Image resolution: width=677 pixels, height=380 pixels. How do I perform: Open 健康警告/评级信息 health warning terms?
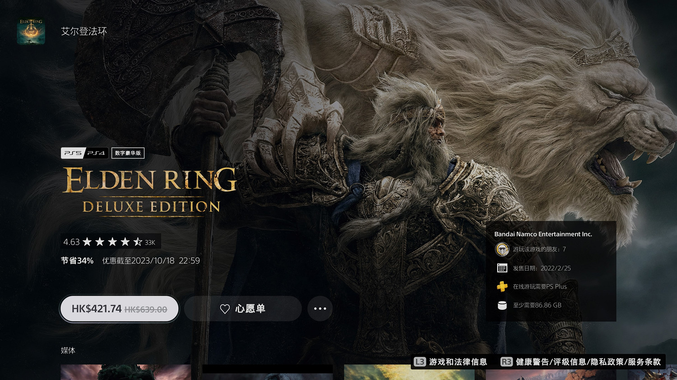coord(581,362)
